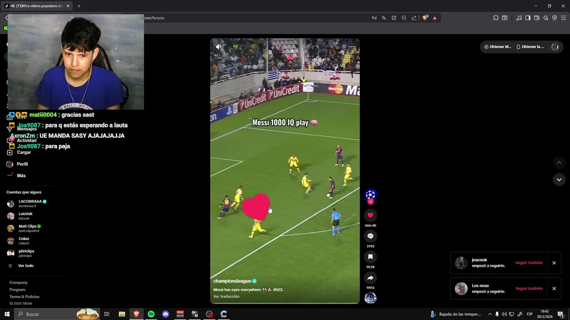Viewport: 570px width, 320px height.
Task: Click the taskbar Buscar search box
Action: coord(57,314)
